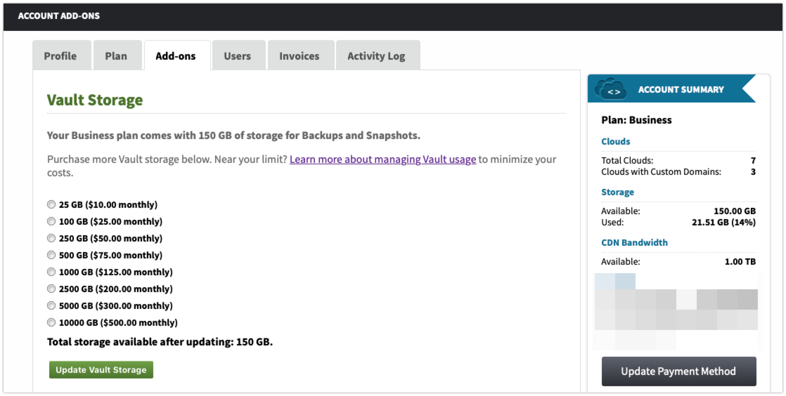The image size is (786, 396).
Task: Click the cloud logo in Account Summary header
Action: click(610, 88)
